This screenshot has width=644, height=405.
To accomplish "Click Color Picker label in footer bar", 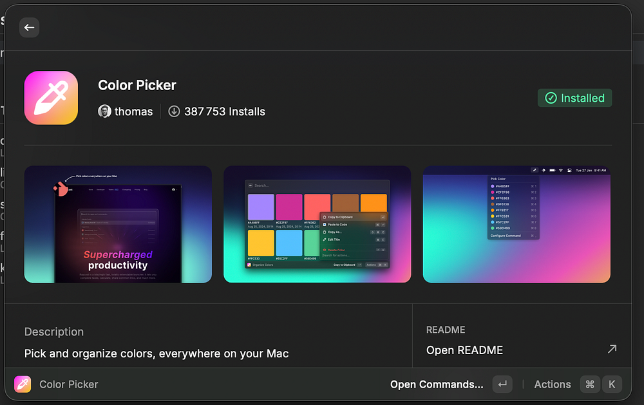I will (x=69, y=384).
